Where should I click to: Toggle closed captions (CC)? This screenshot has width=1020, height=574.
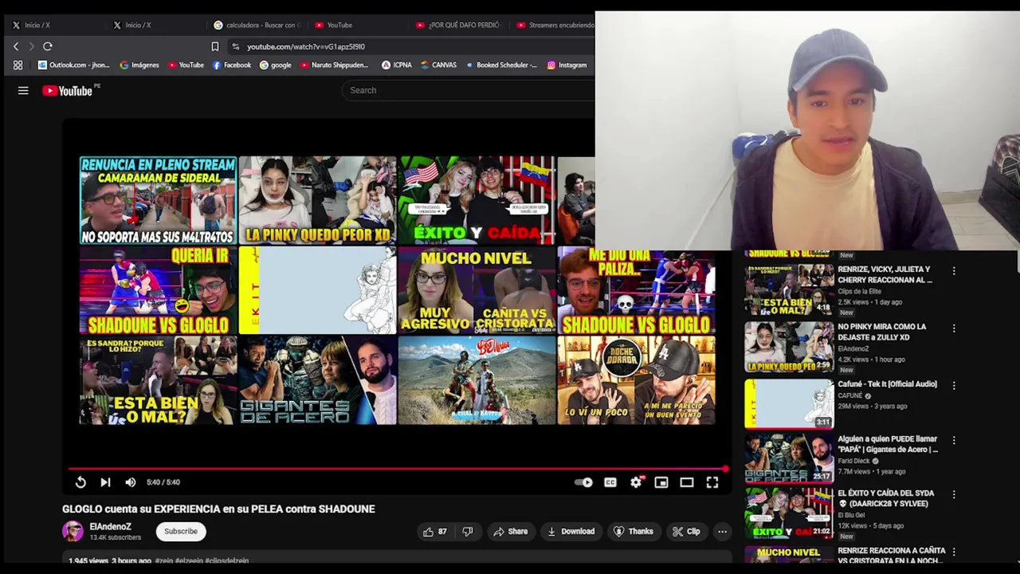pyautogui.click(x=610, y=482)
